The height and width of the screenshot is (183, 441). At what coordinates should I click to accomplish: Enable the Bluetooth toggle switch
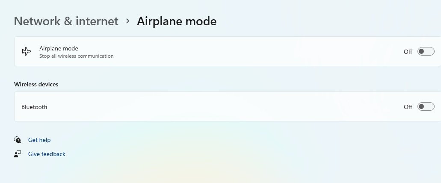click(x=426, y=107)
